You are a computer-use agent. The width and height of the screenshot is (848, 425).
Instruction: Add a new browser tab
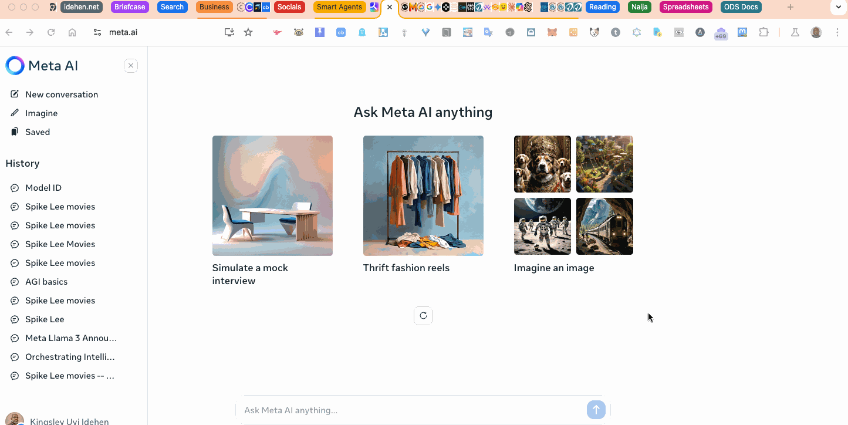point(790,7)
